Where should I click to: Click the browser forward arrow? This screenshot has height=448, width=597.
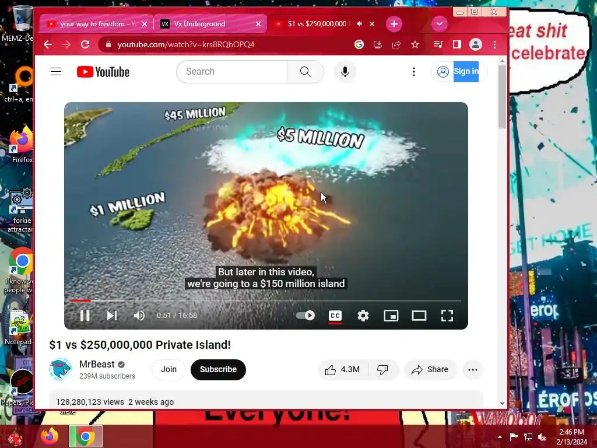(66, 44)
